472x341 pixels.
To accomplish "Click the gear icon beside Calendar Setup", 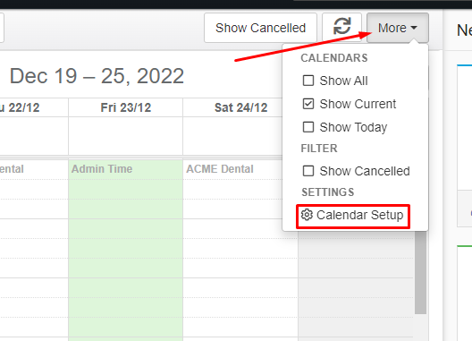I will point(307,215).
